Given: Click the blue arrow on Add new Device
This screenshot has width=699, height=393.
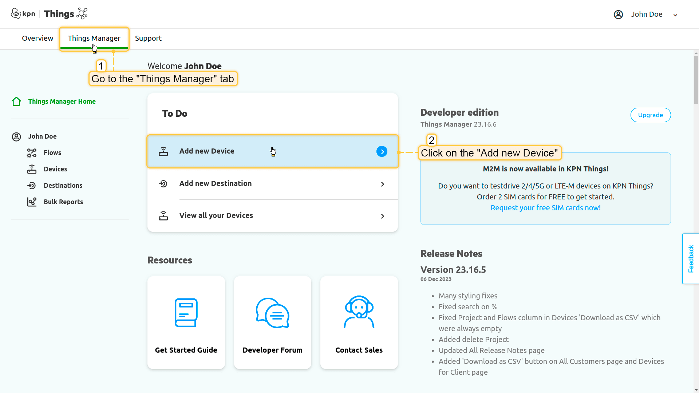Looking at the screenshot, I should (x=382, y=151).
